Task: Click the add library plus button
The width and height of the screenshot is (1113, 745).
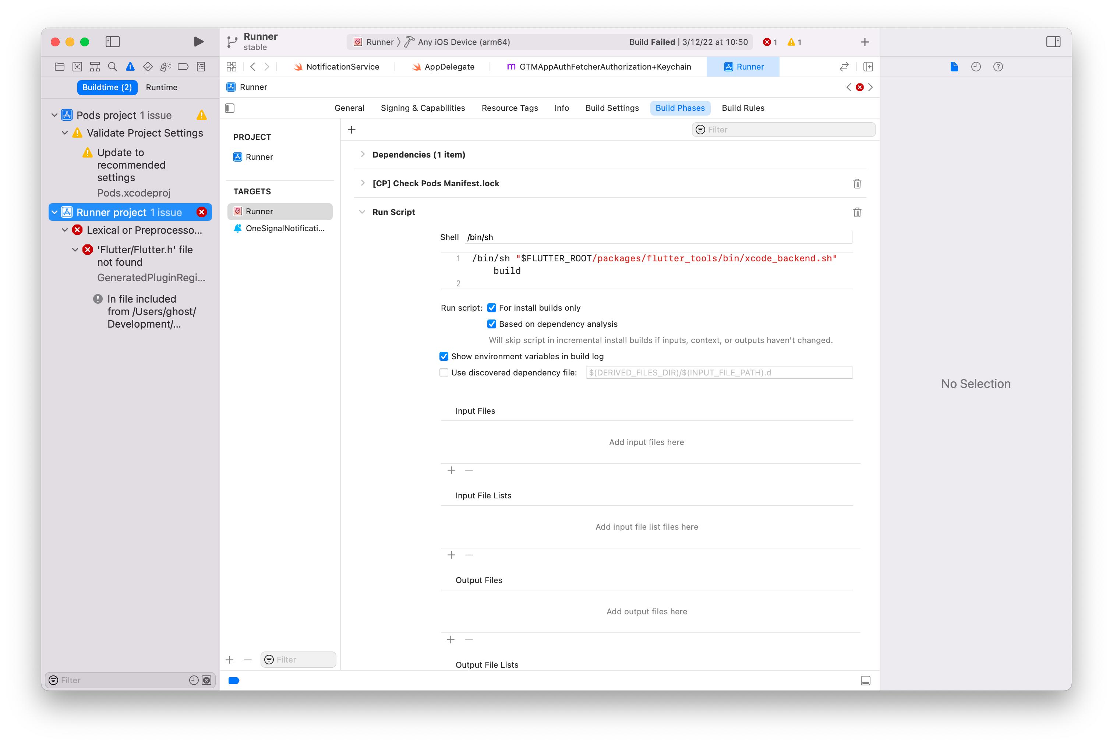Action: pos(865,42)
